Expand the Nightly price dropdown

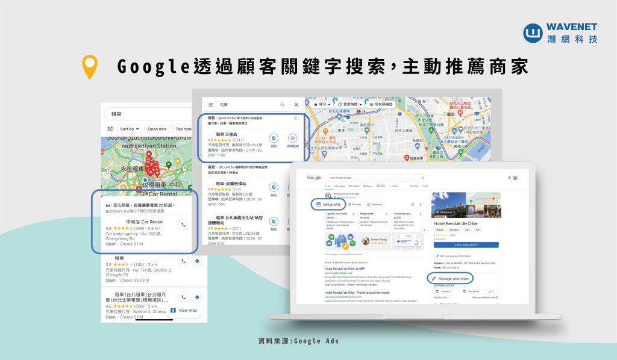[x=442, y=297]
